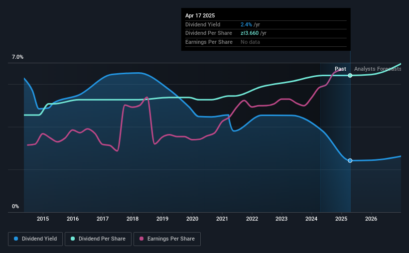This screenshot has height=253, width=409.
Task: Click the 2015 x-axis label
Action: click(x=43, y=219)
